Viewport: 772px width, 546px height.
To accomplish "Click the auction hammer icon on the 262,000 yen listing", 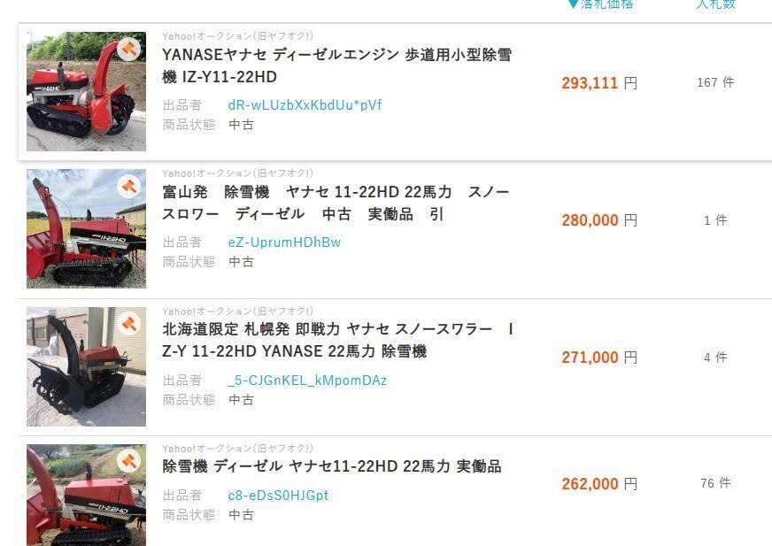I will (x=128, y=461).
